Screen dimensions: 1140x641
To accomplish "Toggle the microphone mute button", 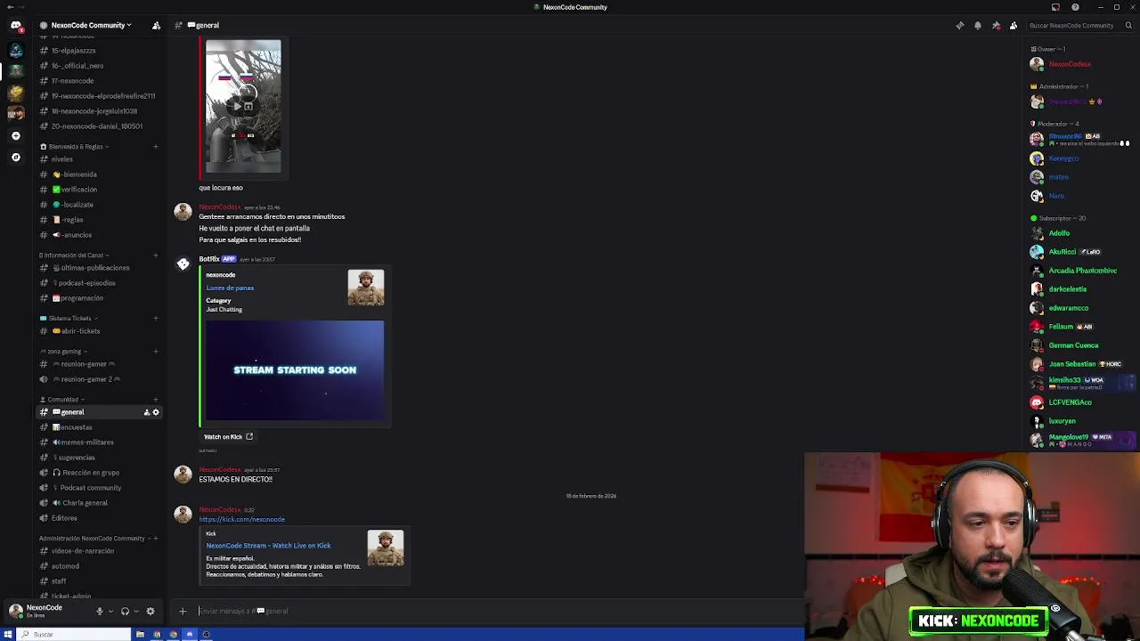I will coord(100,611).
